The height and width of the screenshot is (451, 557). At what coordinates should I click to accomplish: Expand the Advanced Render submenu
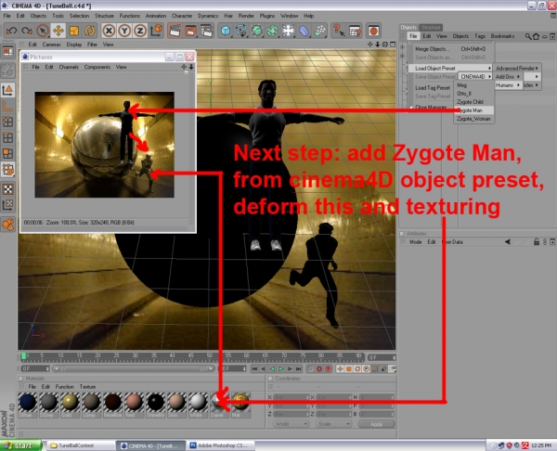click(517, 68)
